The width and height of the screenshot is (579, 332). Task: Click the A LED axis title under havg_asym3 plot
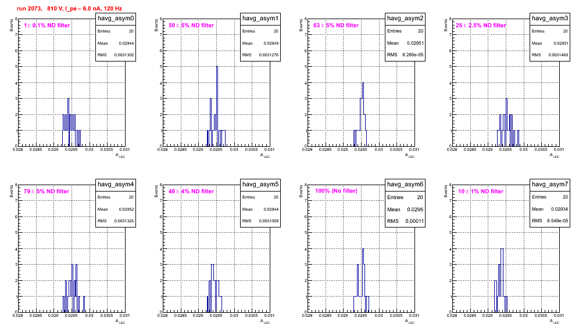(x=555, y=156)
